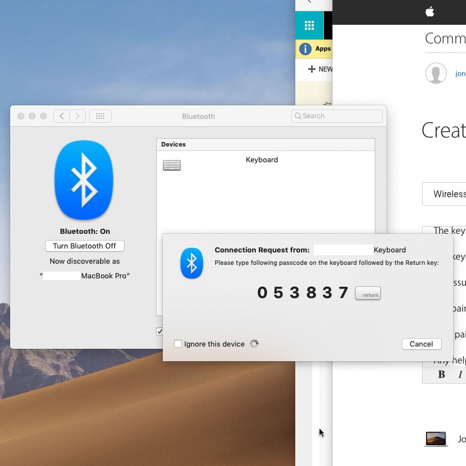Click the Forward arrow in Bluetooth preferences
Viewport: 466px width, 466px height.
click(x=78, y=116)
